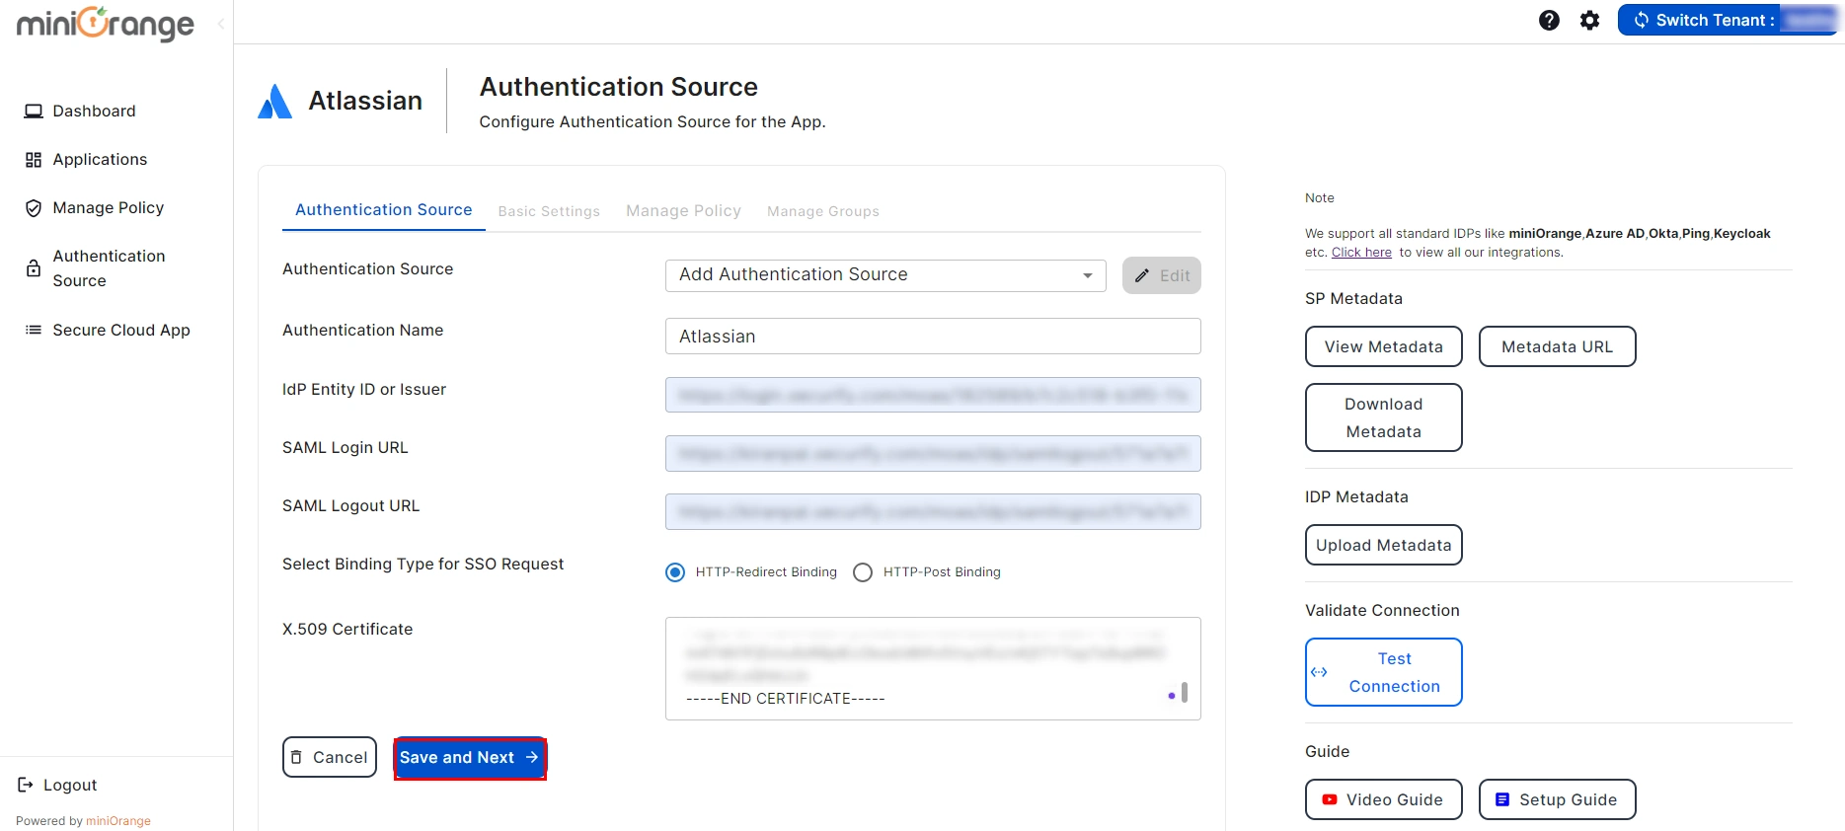Collapse the sidebar with the chevron
The width and height of the screenshot is (1845, 831).
[221, 24]
